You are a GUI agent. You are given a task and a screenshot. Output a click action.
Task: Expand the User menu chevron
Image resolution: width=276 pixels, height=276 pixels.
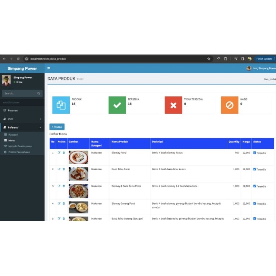pyautogui.click(x=40, y=119)
